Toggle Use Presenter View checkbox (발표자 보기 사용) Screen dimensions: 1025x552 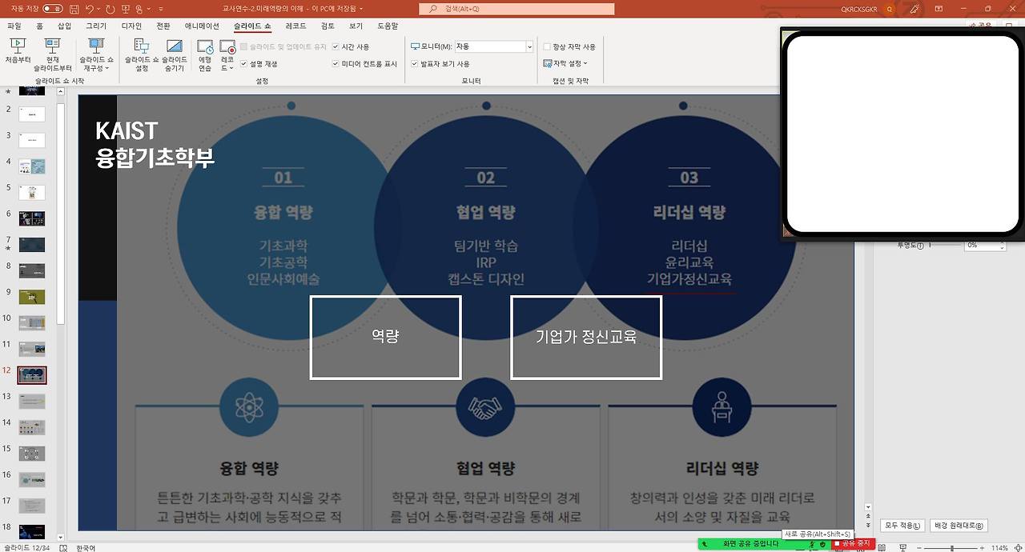[x=414, y=64]
